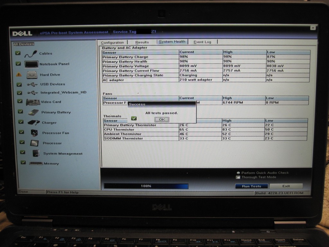This screenshot has height=247, width=329.
Task: Click the Exit button
Action: coord(286,186)
